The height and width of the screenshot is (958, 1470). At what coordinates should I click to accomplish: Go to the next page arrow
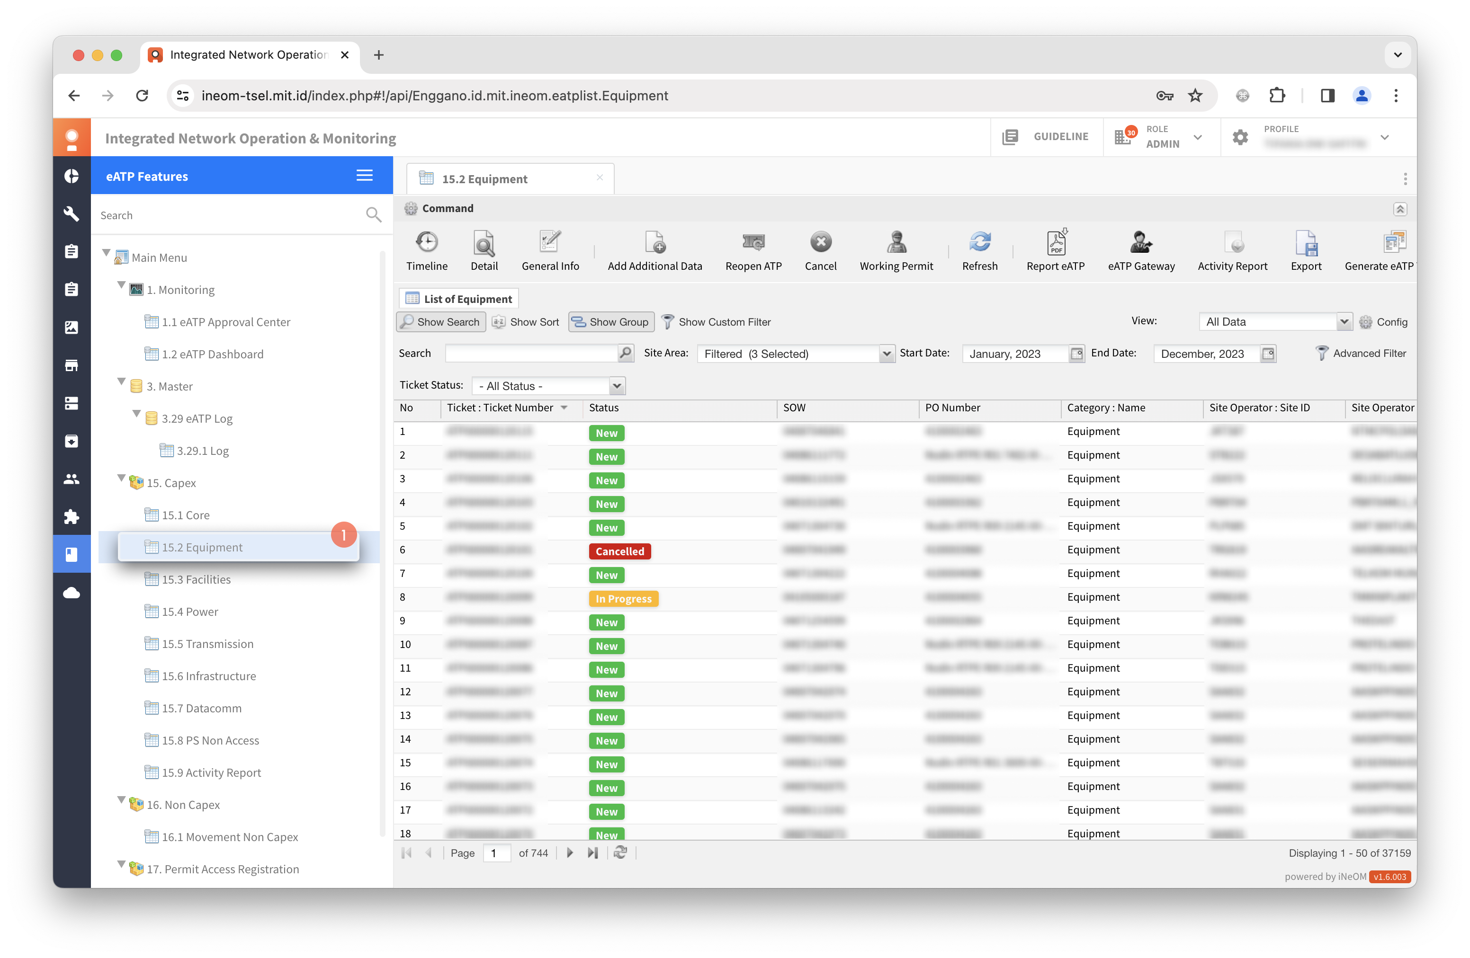[569, 852]
